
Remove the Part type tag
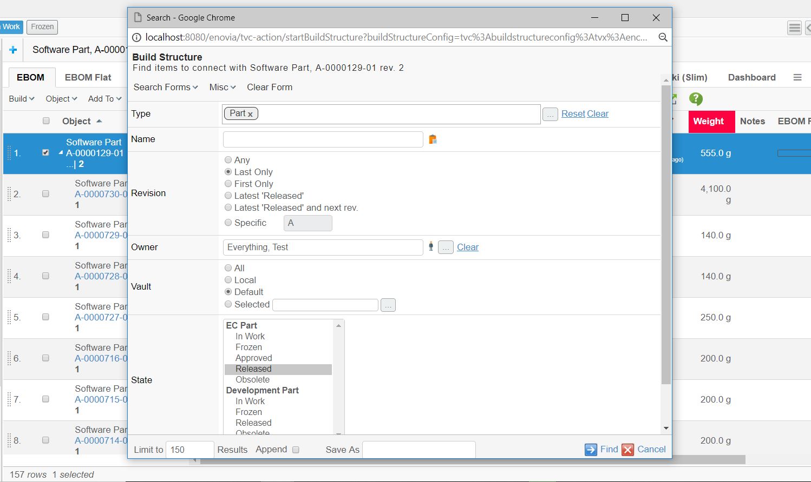pos(250,114)
